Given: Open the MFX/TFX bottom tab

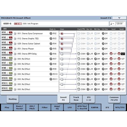Looking at the screenshot, I should tap(120, 107).
